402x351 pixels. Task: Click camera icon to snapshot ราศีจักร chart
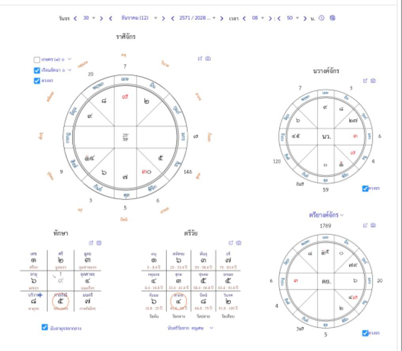tap(208, 59)
